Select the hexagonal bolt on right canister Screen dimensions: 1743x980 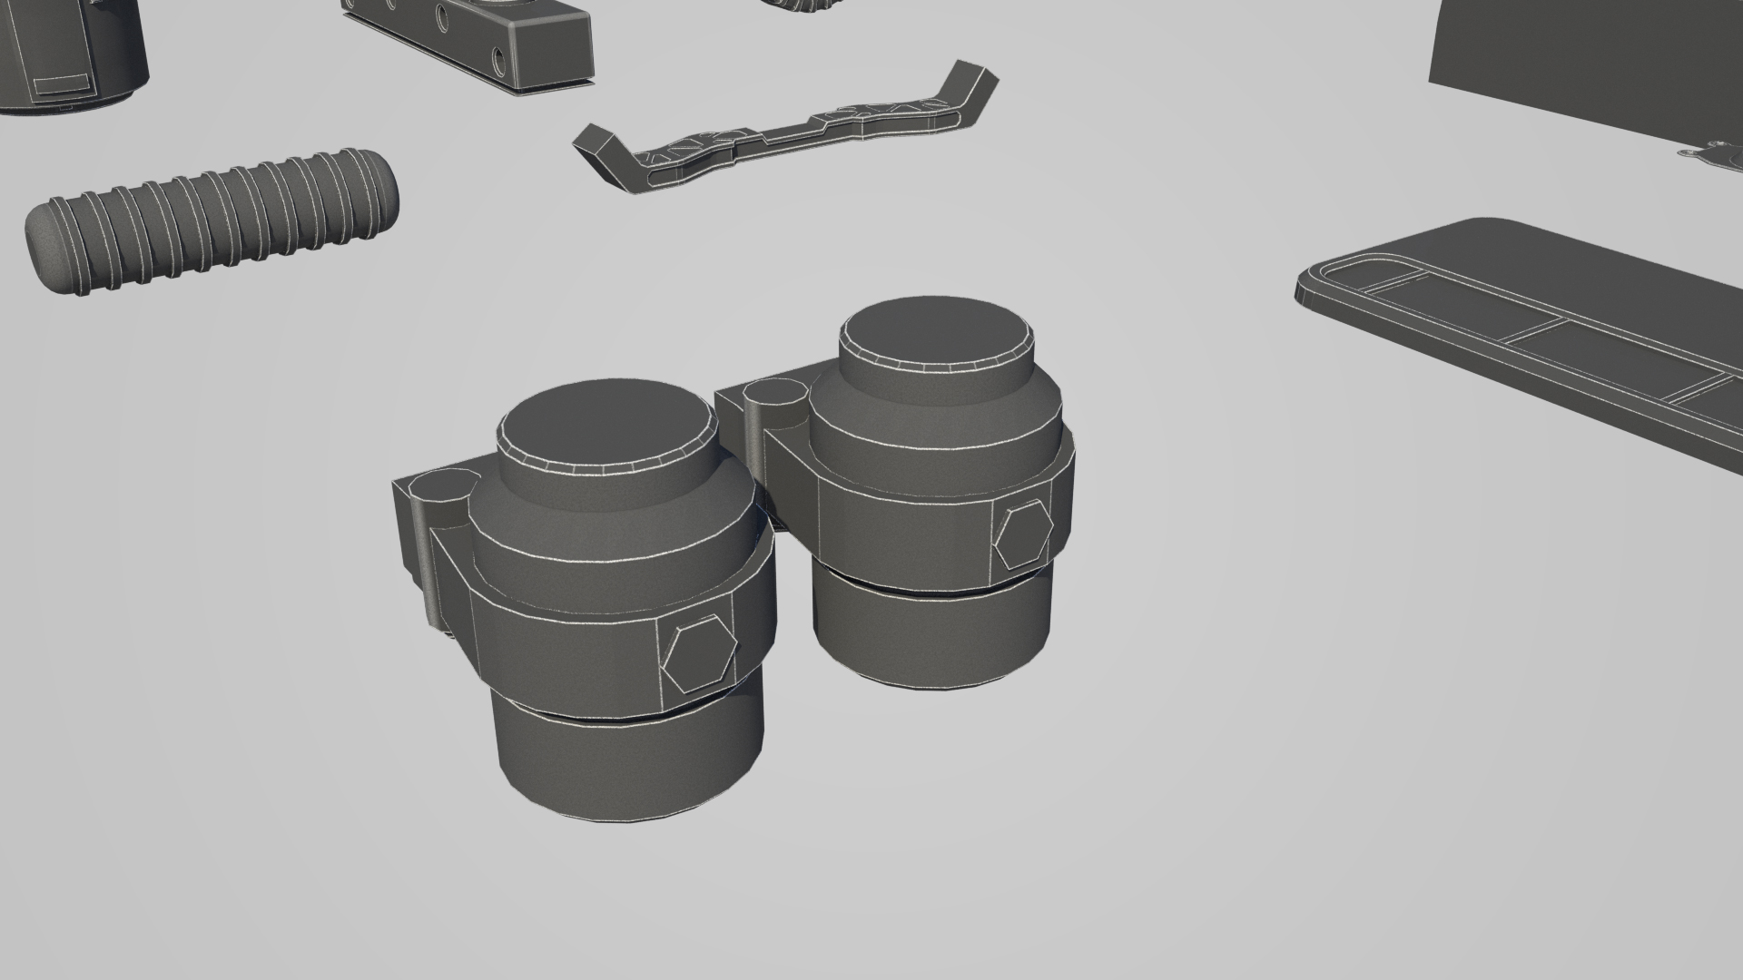[1023, 535]
